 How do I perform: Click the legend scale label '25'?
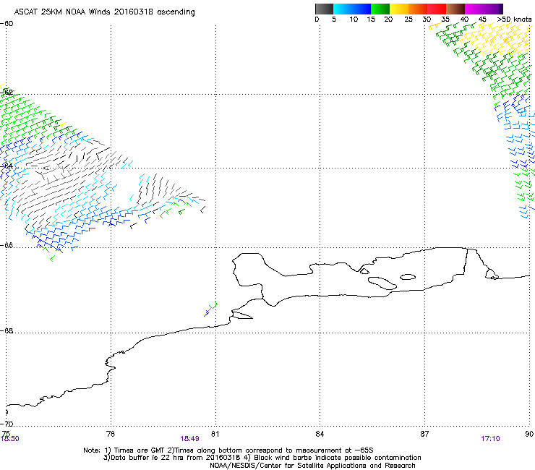coord(408,20)
